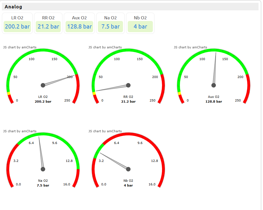The width and height of the screenshot is (263, 210).
Task: Click the Nb O2 value card
Action: (x=140, y=23)
